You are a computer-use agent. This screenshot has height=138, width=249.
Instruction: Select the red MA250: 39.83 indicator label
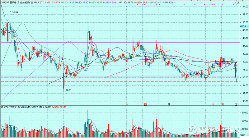point(141,3)
